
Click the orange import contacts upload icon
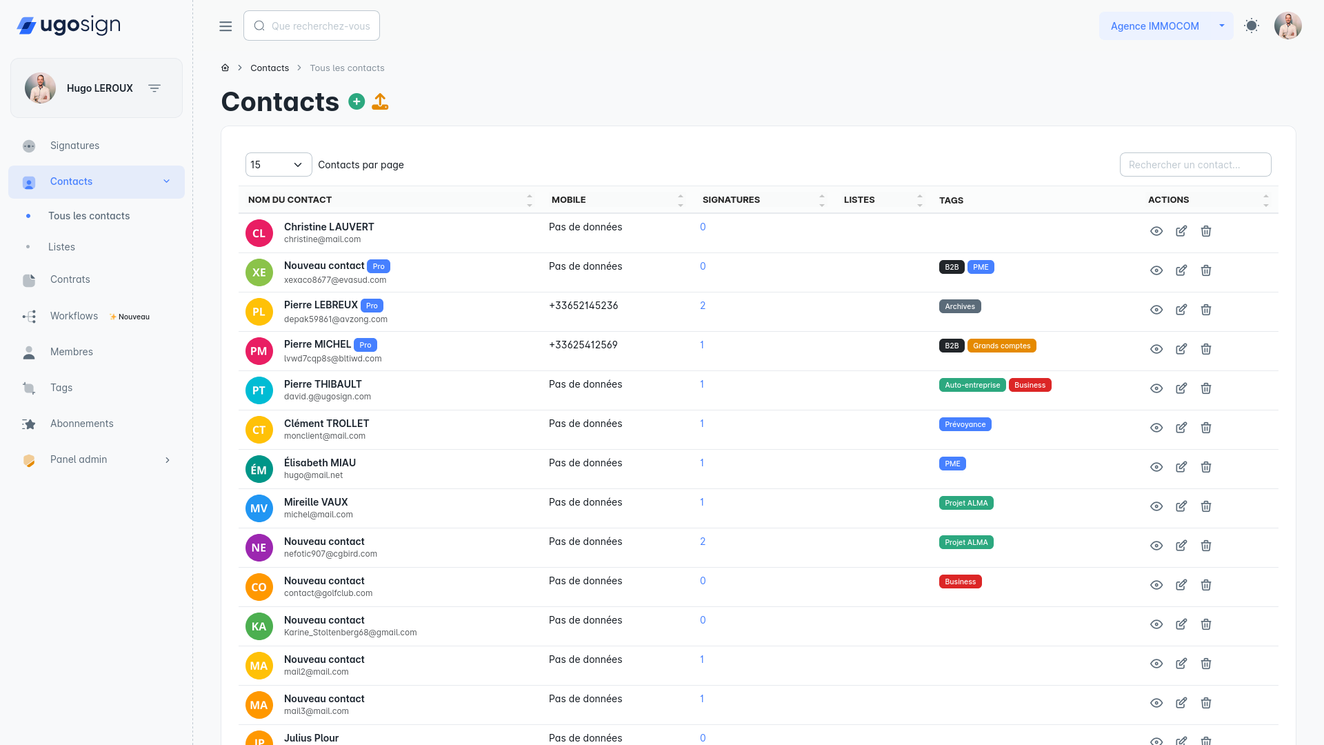click(x=380, y=102)
